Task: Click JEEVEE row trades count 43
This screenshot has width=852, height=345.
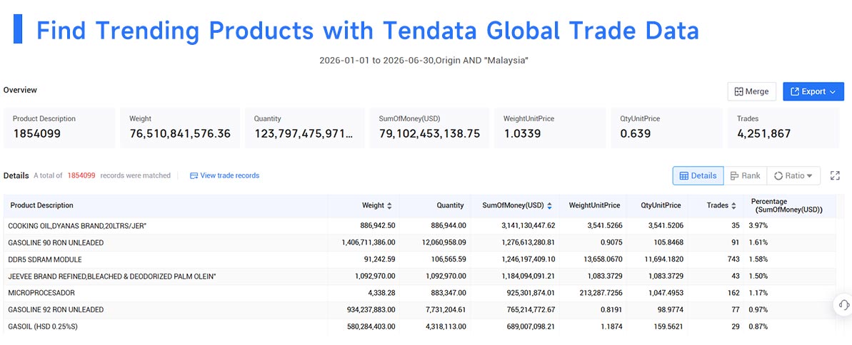Action: tap(736, 276)
